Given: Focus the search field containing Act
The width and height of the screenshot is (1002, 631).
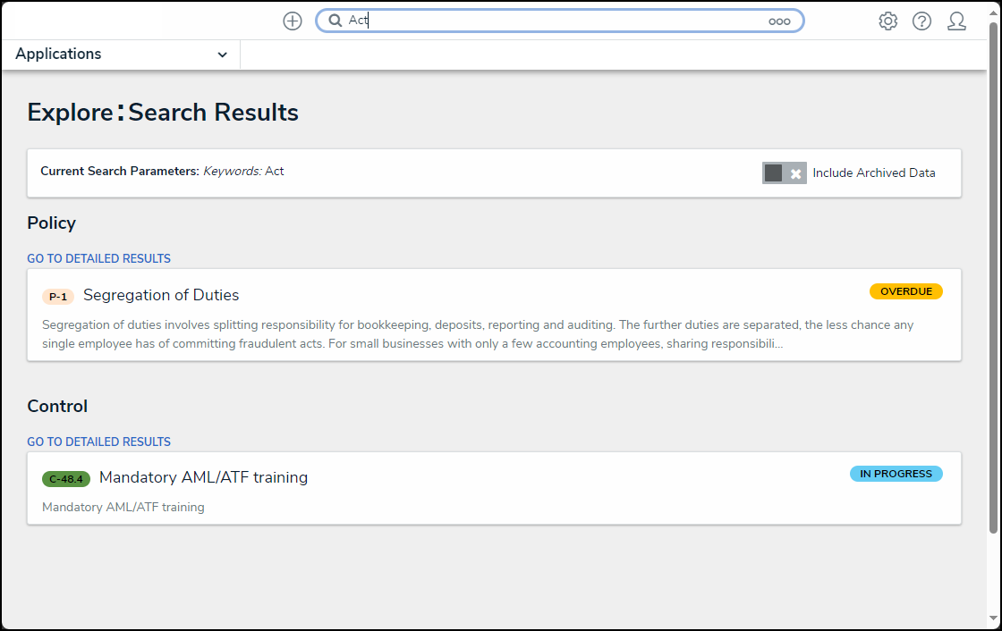Looking at the screenshot, I should point(559,21).
